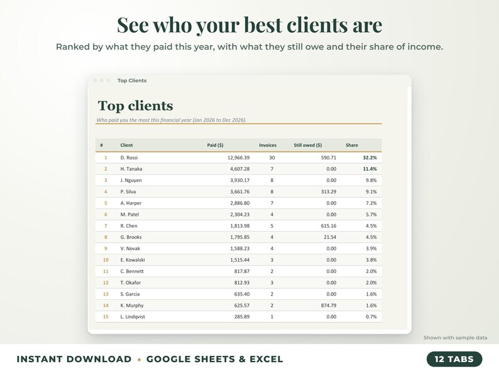Select client name J. Nguyen
Image resolution: width=499 pixels, height=374 pixels.
coord(131,181)
